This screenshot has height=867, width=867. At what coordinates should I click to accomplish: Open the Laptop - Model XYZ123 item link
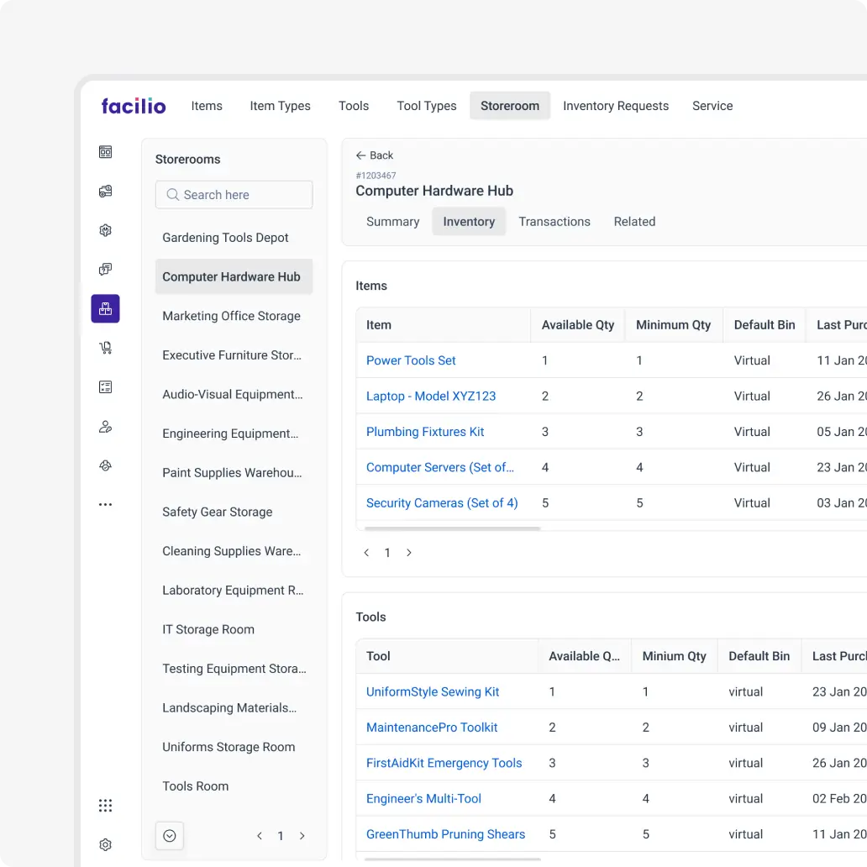(x=431, y=397)
